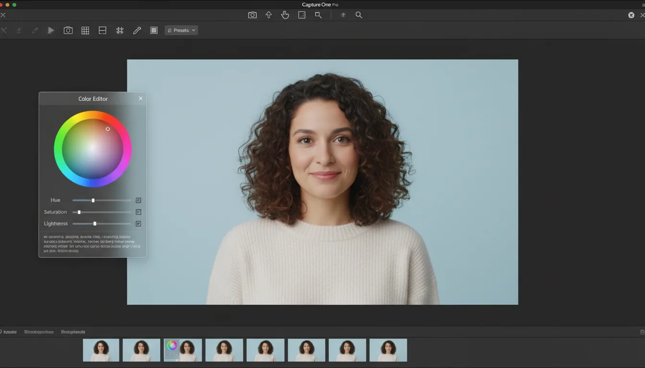Select the third thumbnail in the filmstrip
Viewport: 645px width, 368px height.
pyautogui.click(x=182, y=350)
